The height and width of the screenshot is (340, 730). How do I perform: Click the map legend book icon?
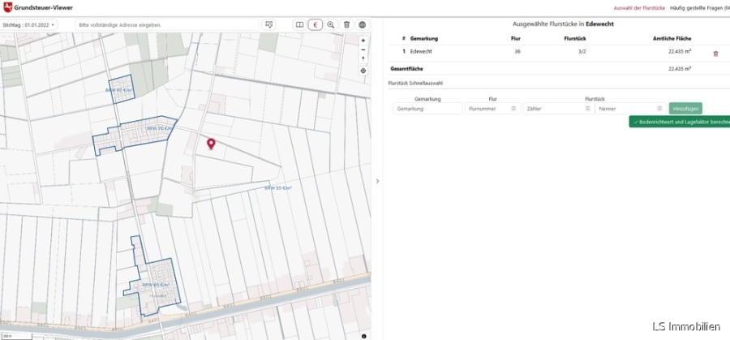point(299,25)
